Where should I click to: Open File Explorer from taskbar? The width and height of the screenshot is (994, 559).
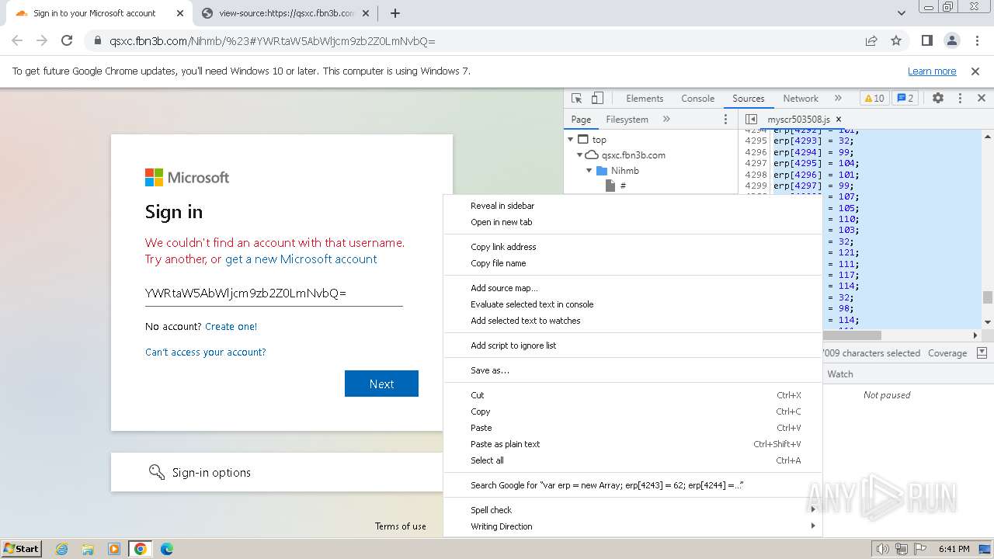click(x=88, y=549)
